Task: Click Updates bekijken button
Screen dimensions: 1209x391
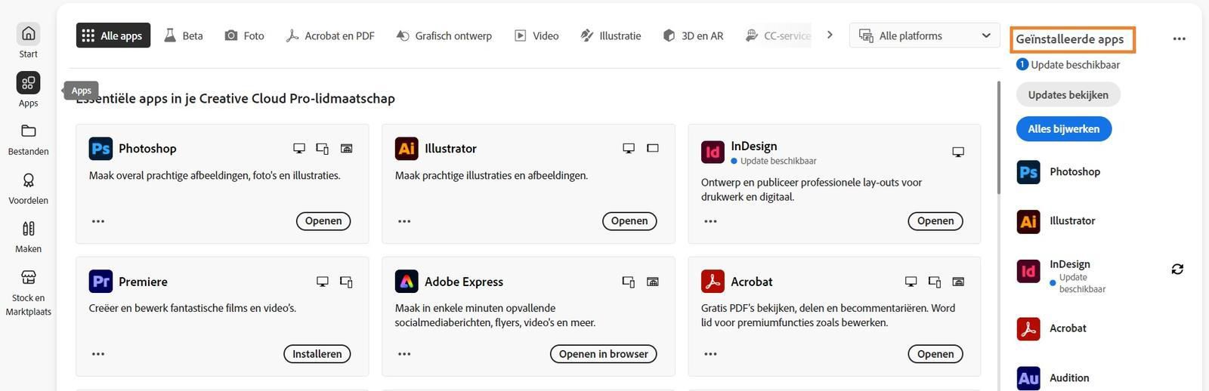Action: (x=1068, y=94)
